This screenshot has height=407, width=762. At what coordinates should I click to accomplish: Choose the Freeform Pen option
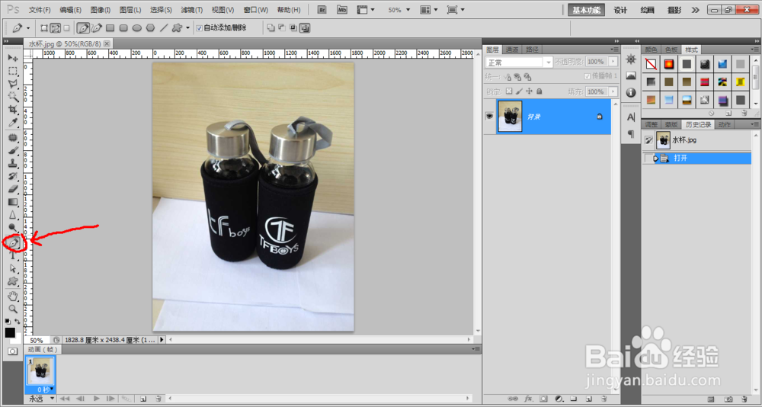click(x=97, y=27)
